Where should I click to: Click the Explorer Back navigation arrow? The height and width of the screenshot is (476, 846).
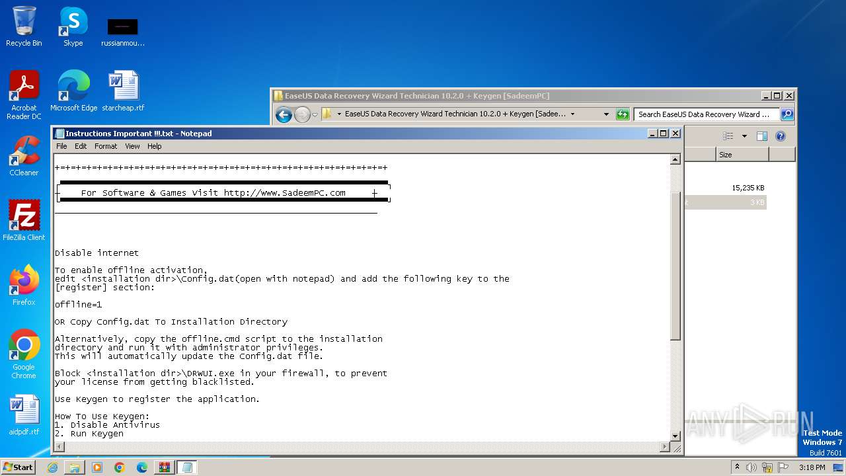coord(284,114)
